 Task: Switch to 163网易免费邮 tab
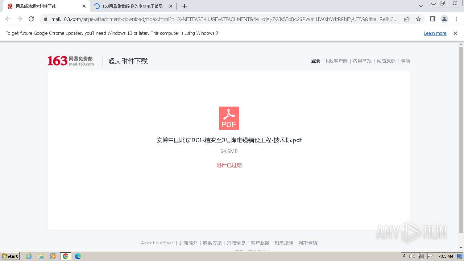[133, 6]
